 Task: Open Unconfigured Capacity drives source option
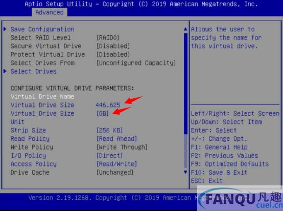pos(136,63)
